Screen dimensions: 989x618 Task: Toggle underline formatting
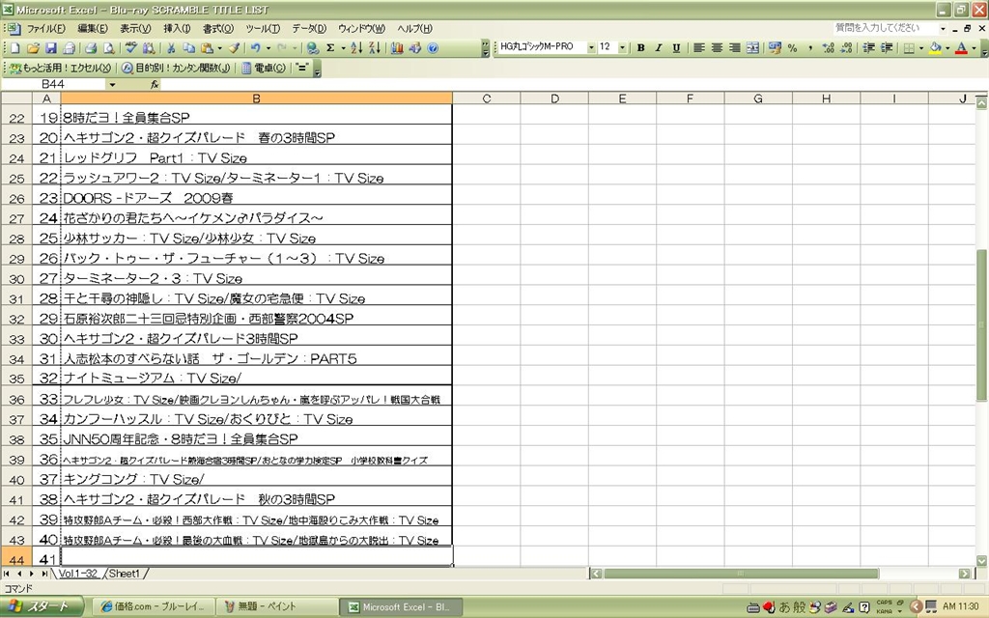point(676,48)
